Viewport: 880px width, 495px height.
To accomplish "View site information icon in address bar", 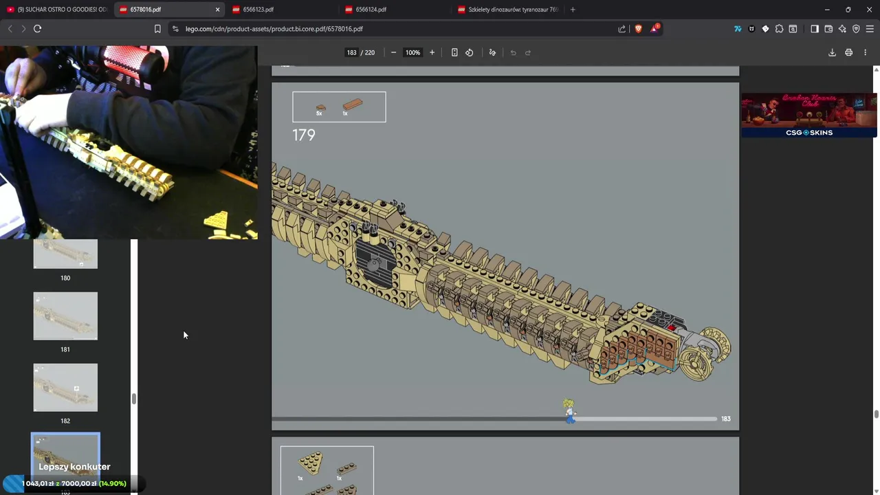I will (x=175, y=29).
